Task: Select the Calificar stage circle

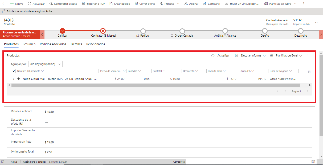Action: click(63, 31)
